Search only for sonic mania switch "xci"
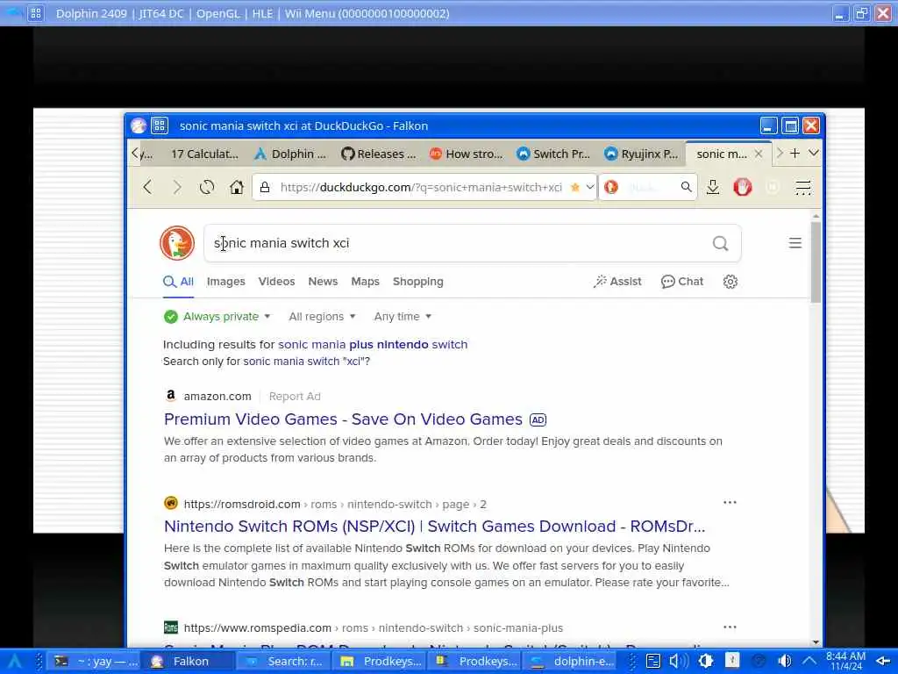Screen dimensions: 898x674 307,362
